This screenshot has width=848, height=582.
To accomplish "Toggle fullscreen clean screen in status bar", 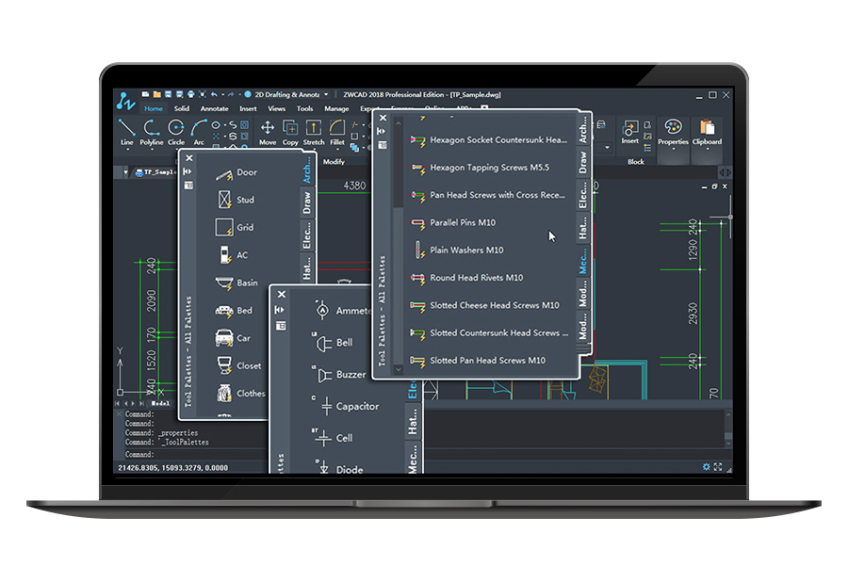I will pyautogui.click(x=718, y=467).
